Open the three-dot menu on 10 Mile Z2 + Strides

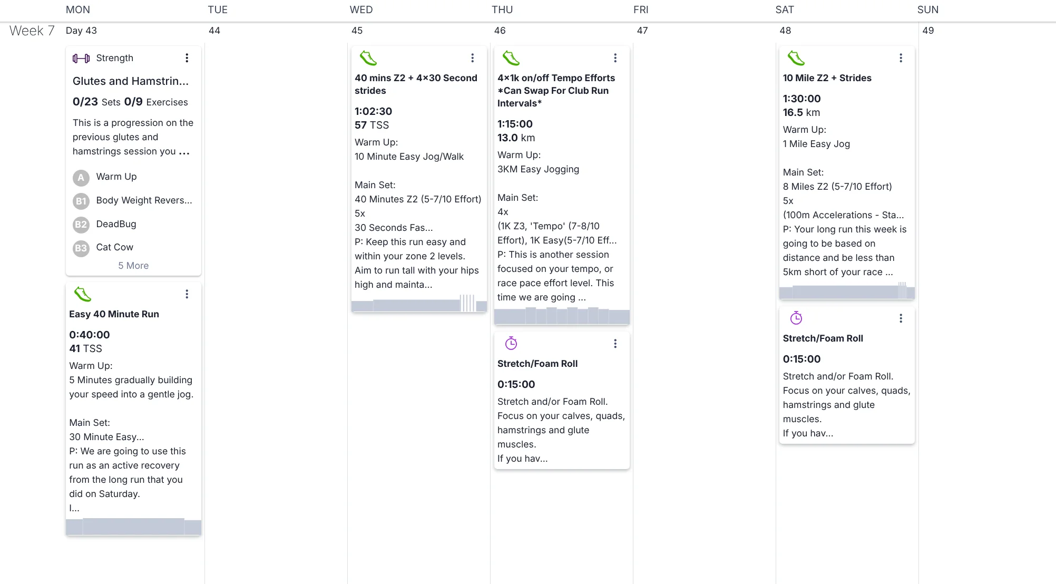pyautogui.click(x=901, y=58)
